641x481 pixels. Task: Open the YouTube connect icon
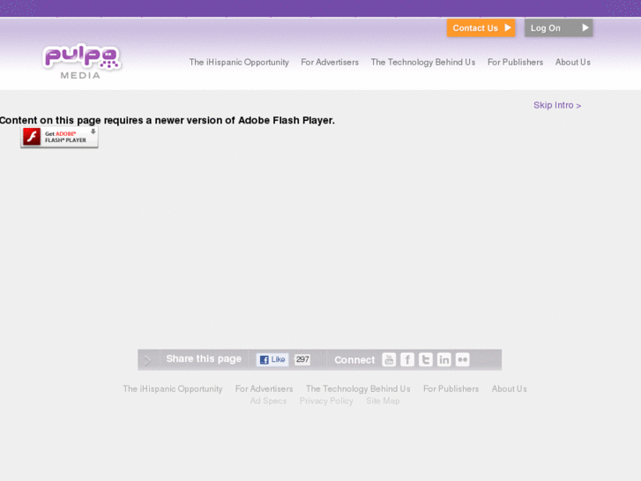click(x=389, y=360)
